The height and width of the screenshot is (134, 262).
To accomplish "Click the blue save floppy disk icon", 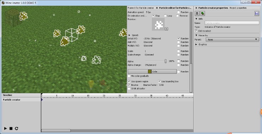I will (x=257, y=13).
